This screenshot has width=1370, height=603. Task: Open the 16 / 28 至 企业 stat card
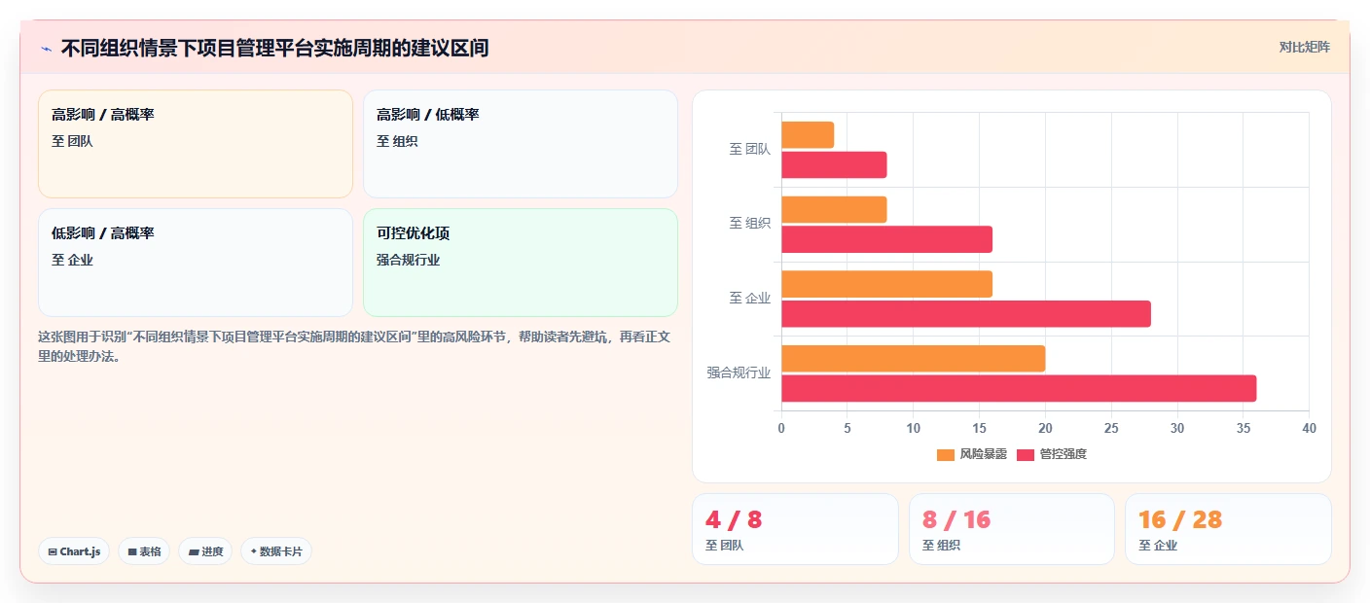[x=1228, y=529]
